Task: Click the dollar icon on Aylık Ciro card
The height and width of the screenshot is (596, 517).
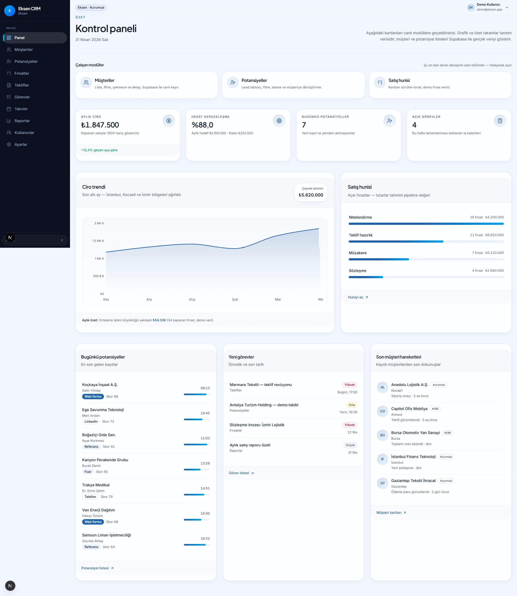Action: pyautogui.click(x=169, y=121)
